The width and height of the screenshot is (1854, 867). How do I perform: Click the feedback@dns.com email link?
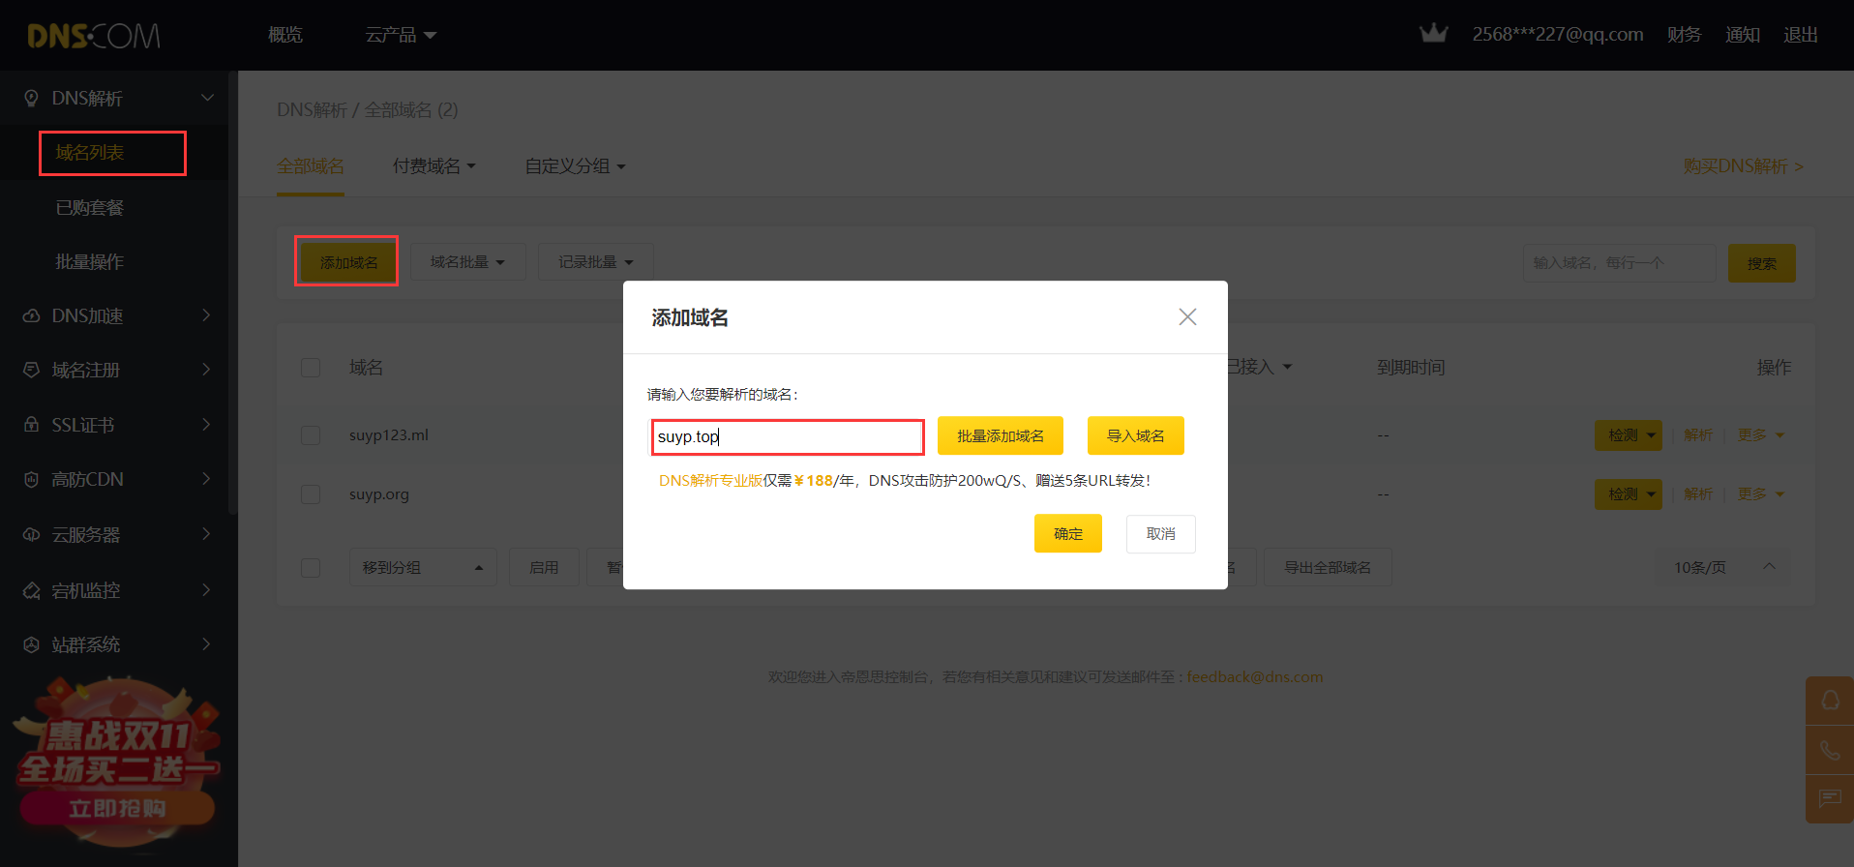coord(1255,677)
